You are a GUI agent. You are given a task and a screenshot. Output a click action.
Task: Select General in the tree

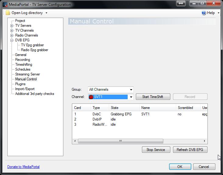point(21,55)
